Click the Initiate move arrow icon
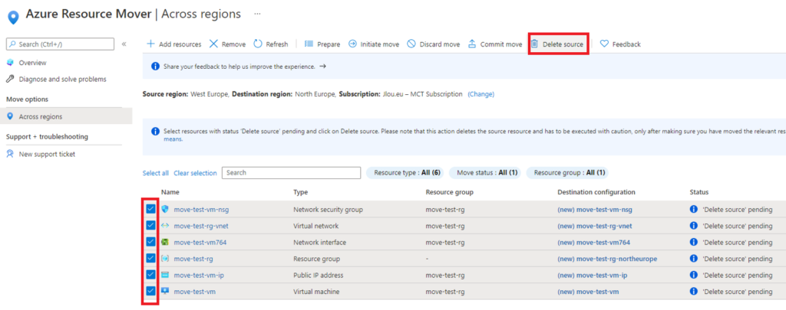 tap(352, 44)
